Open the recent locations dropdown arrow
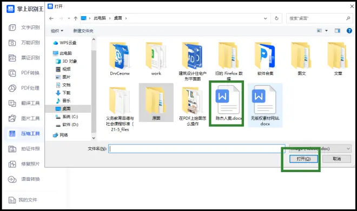Screen dimensions: 357x211 pyautogui.click(x=69, y=18)
